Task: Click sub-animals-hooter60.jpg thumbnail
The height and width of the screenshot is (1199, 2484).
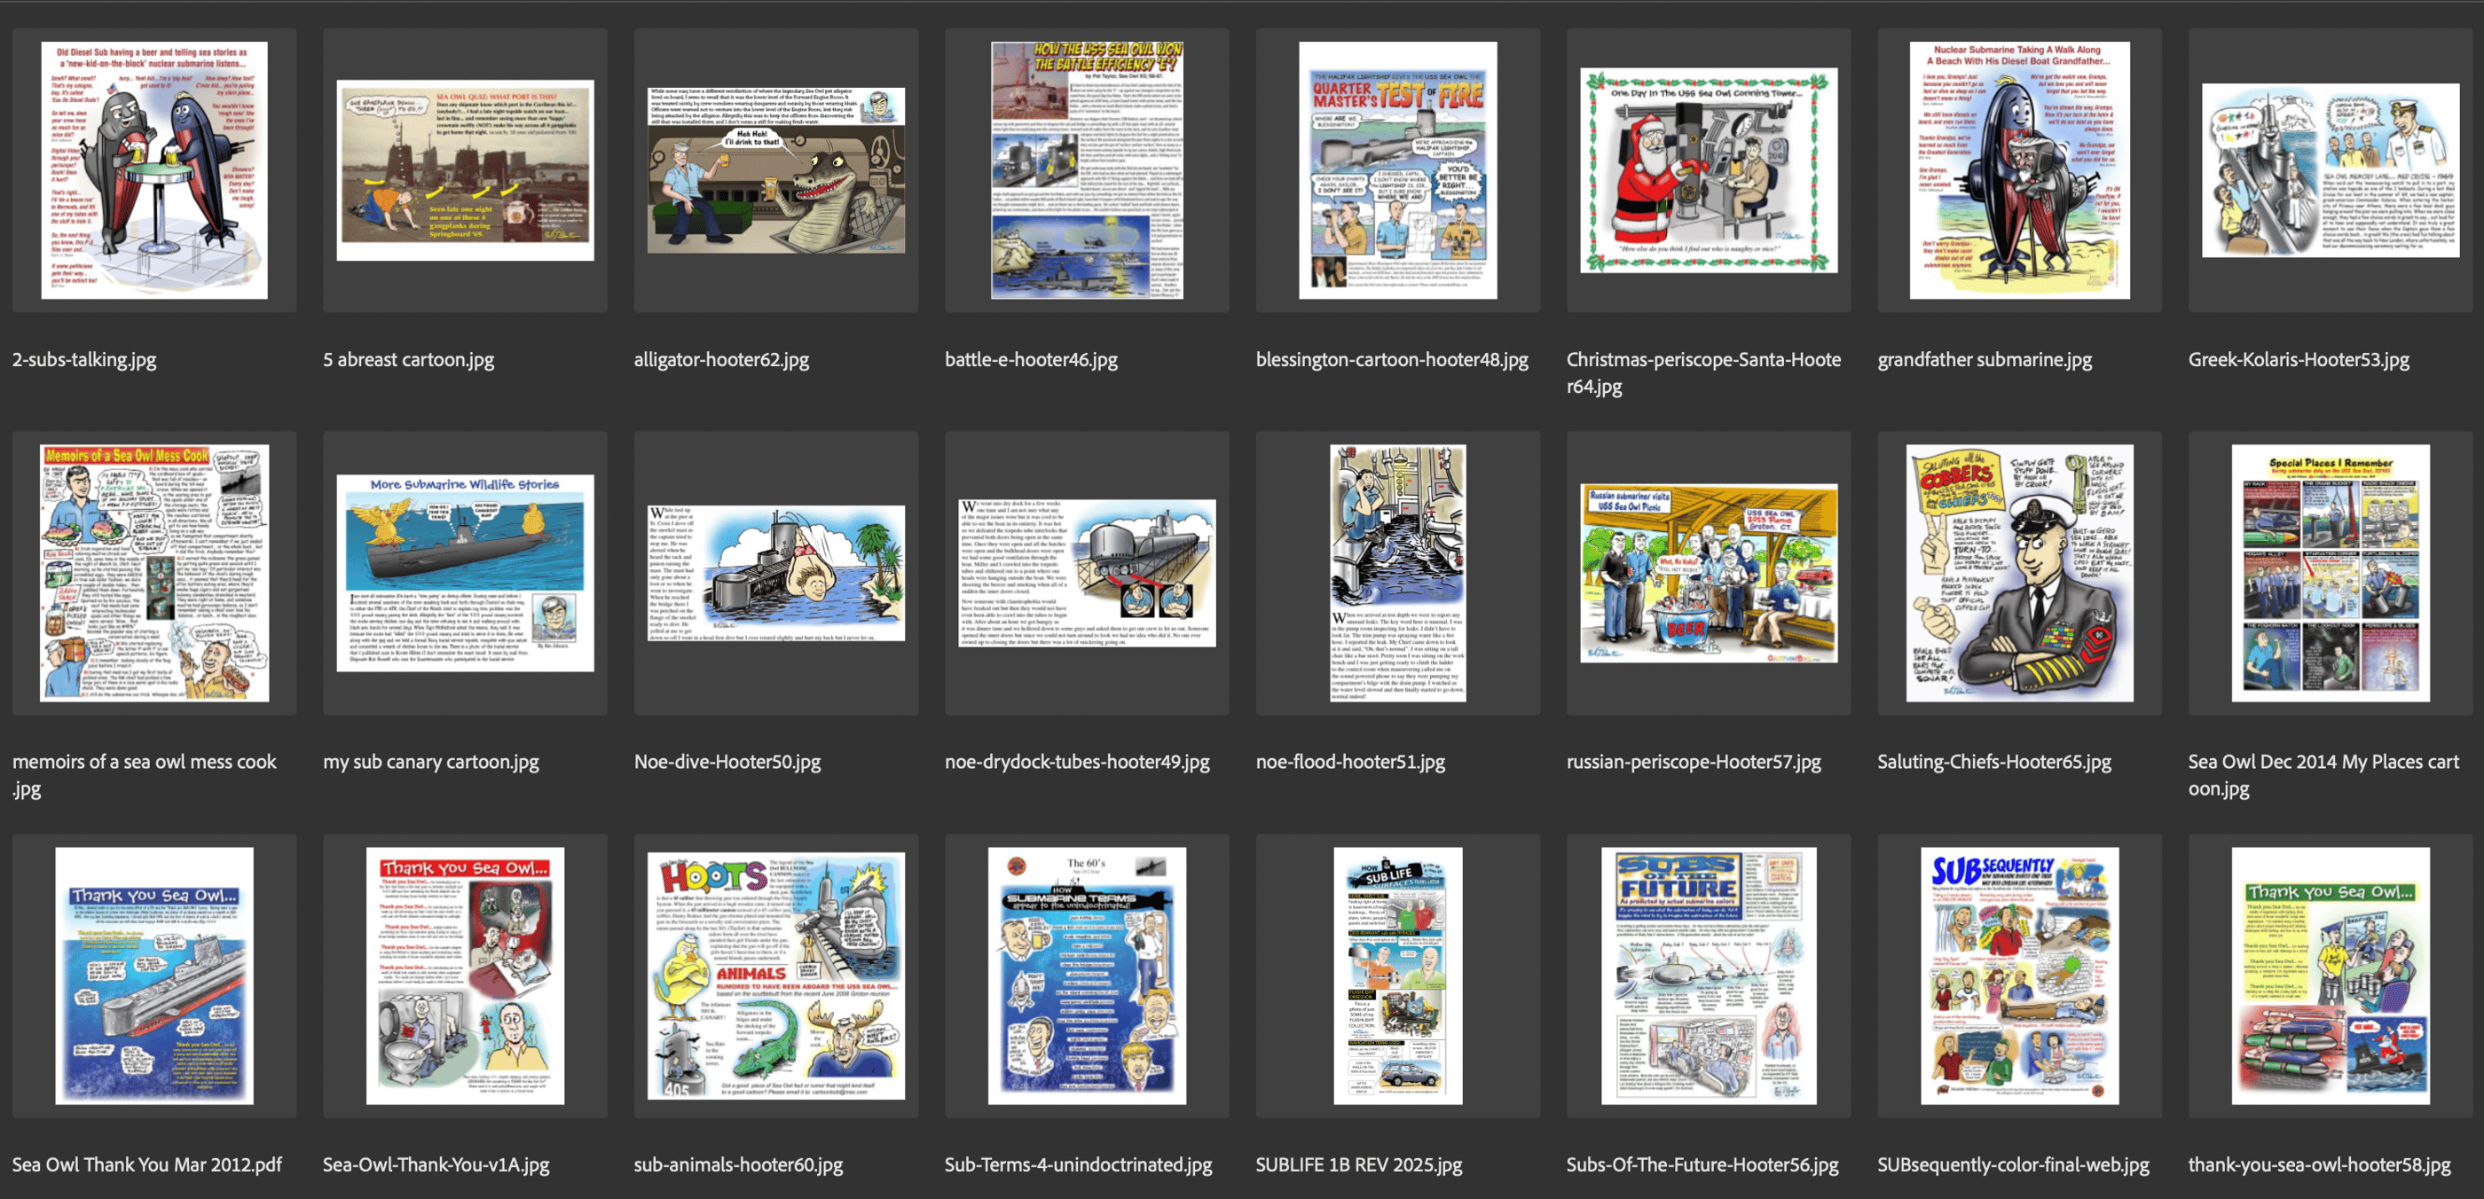Action: [x=775, y=976]
